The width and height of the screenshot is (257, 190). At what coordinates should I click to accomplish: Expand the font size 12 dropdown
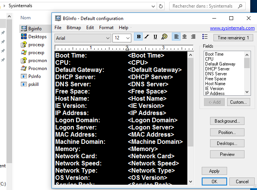tap(128, 38)
